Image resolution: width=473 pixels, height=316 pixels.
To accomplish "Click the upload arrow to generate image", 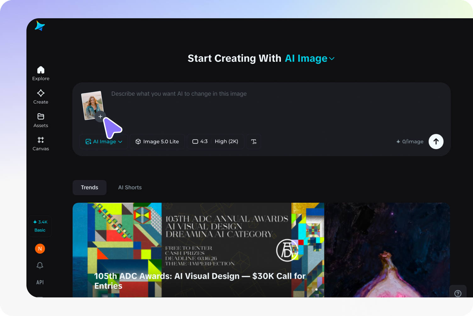I will pyautogui.click(x=436, y=141).
